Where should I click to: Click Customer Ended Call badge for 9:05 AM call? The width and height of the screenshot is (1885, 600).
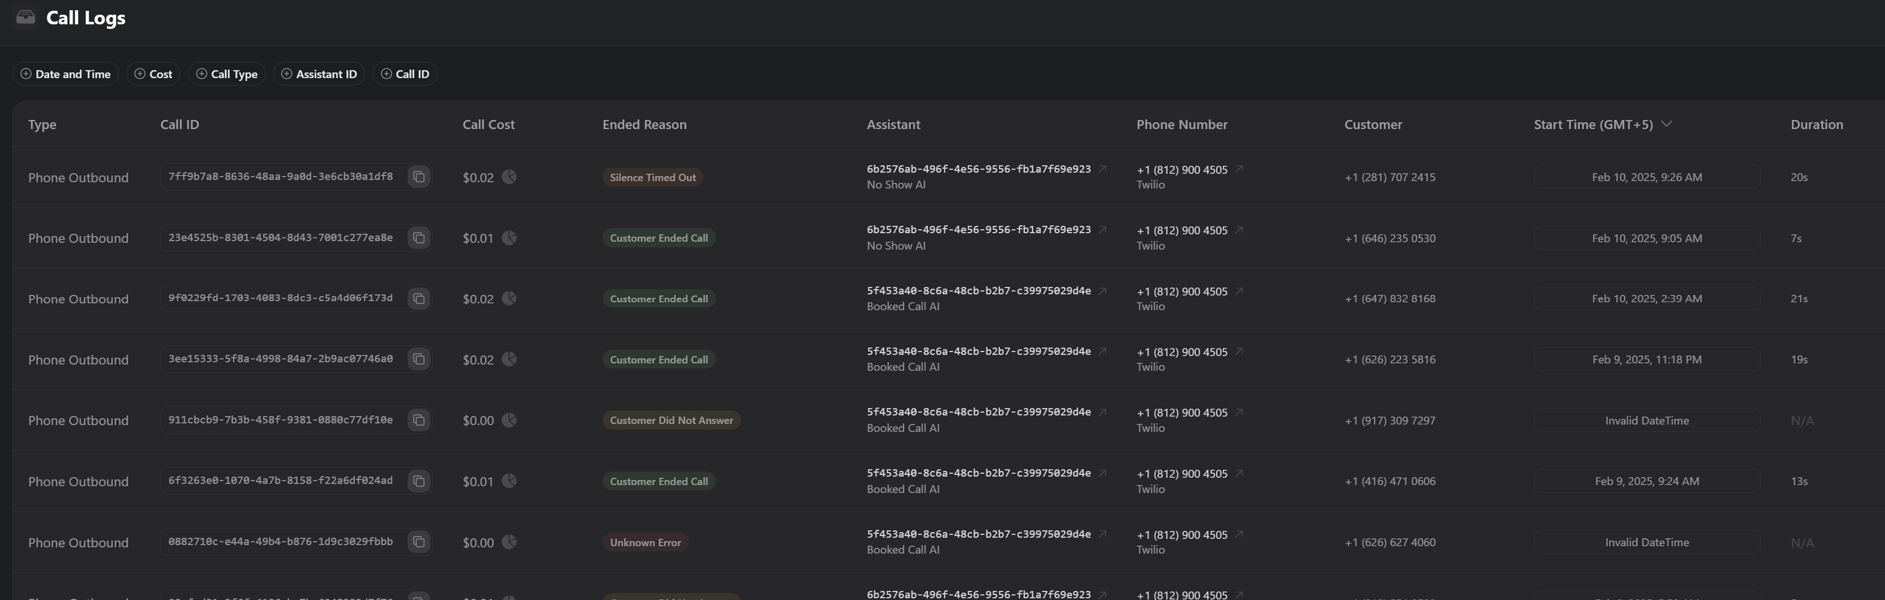click(659, 238)
